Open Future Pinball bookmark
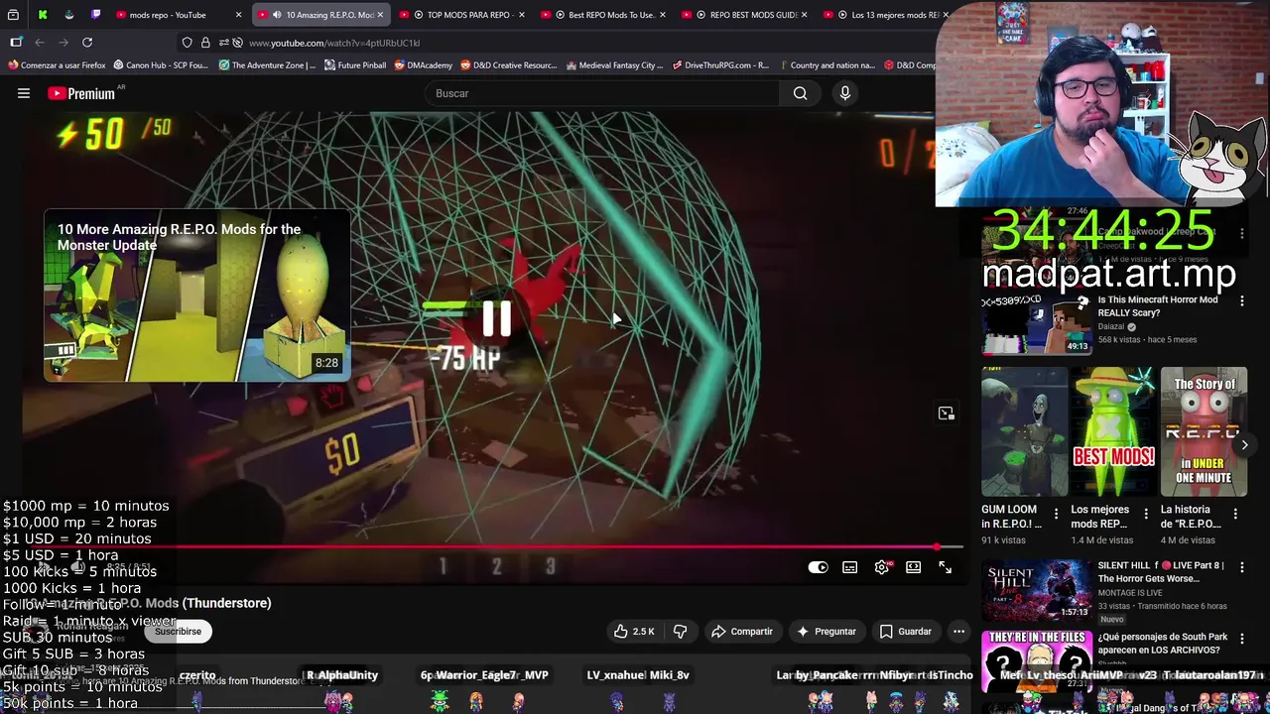This screenshot has height=714, width=1270. point(355,65)
